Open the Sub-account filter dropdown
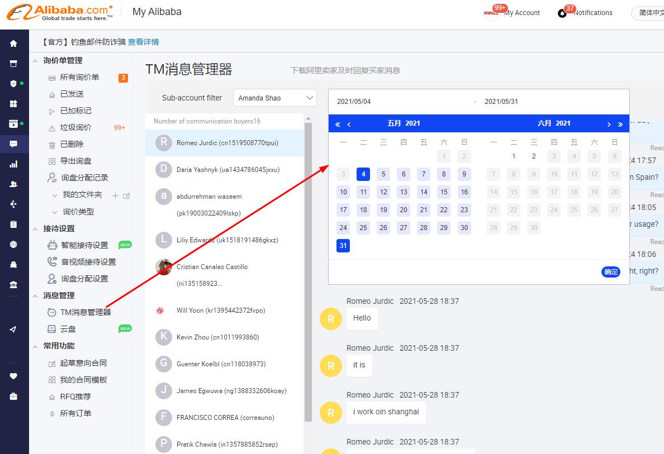 coord(275,98)
